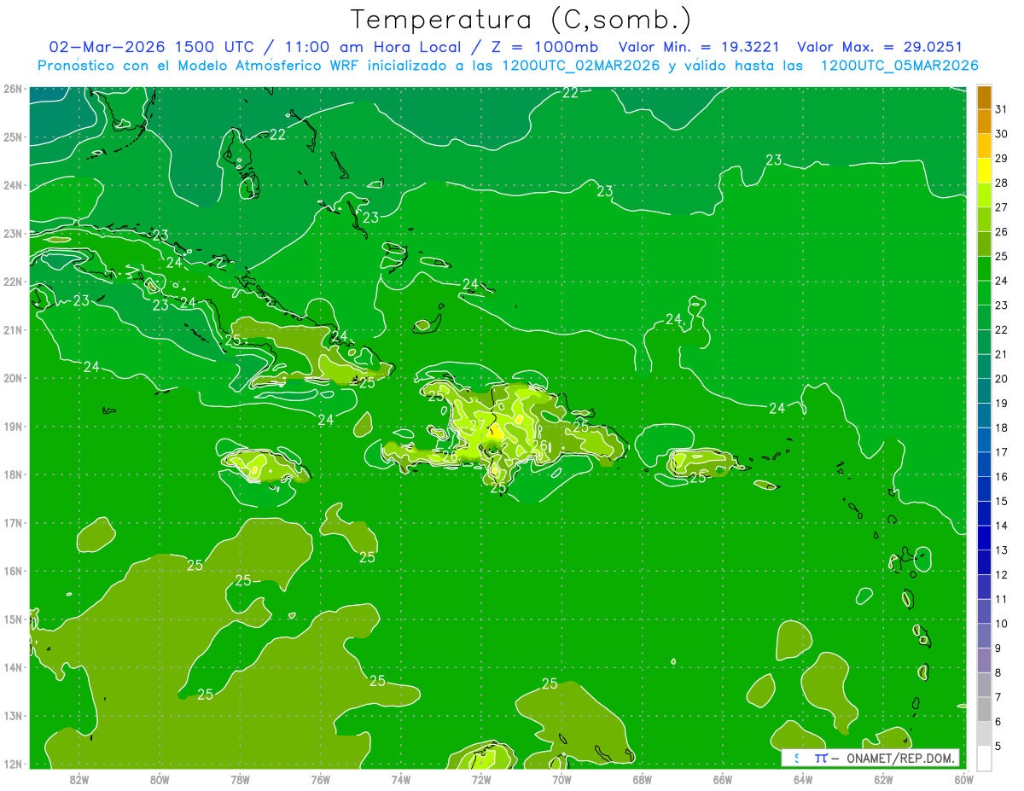Click the color bar label 19
The width and height of the screenshot is (1024, 791).
pyautogui.click(x=1002, y=403)
